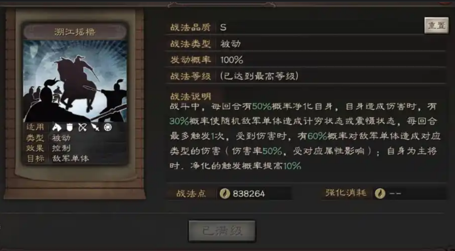
Task: Click the 发动概率 100% row
Action: coord(305,60)
